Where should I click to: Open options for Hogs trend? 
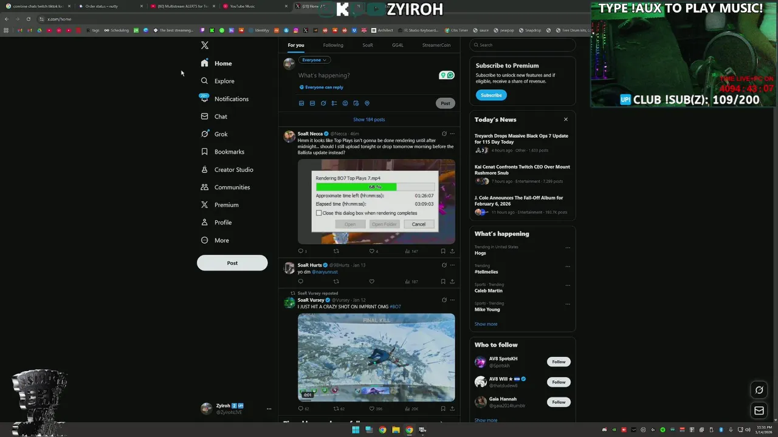point(568,248)
